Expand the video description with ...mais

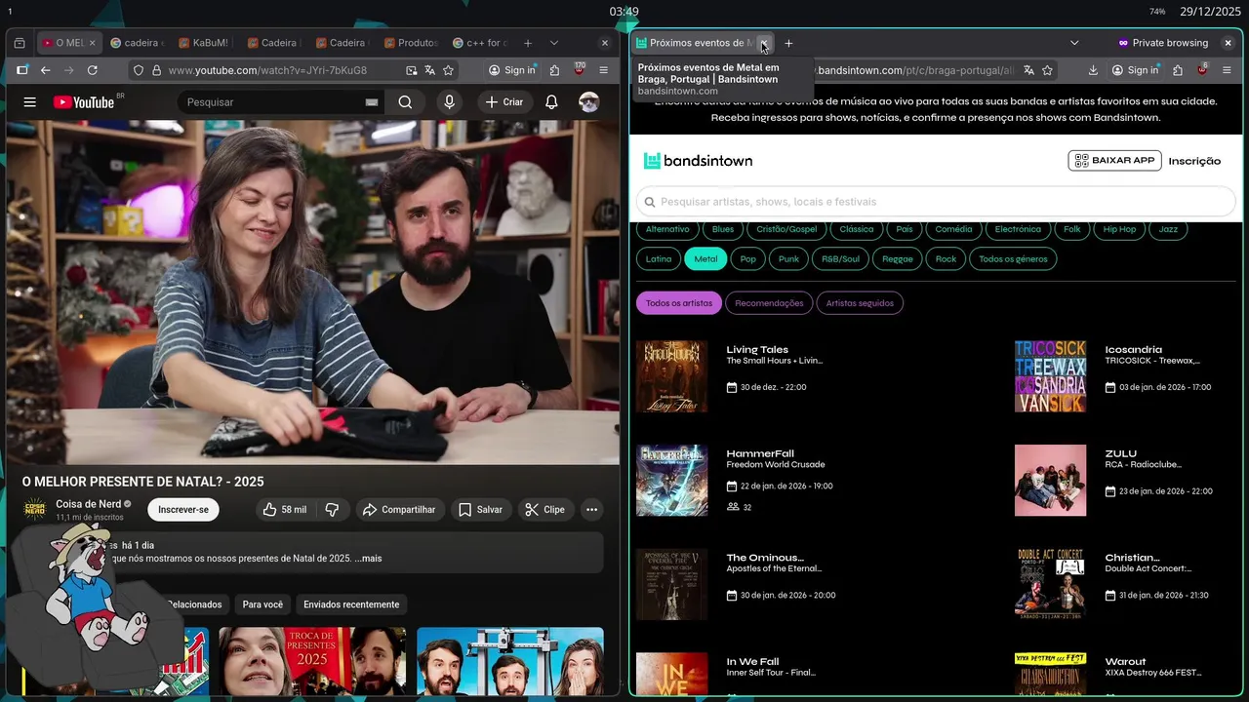point(368,559)
